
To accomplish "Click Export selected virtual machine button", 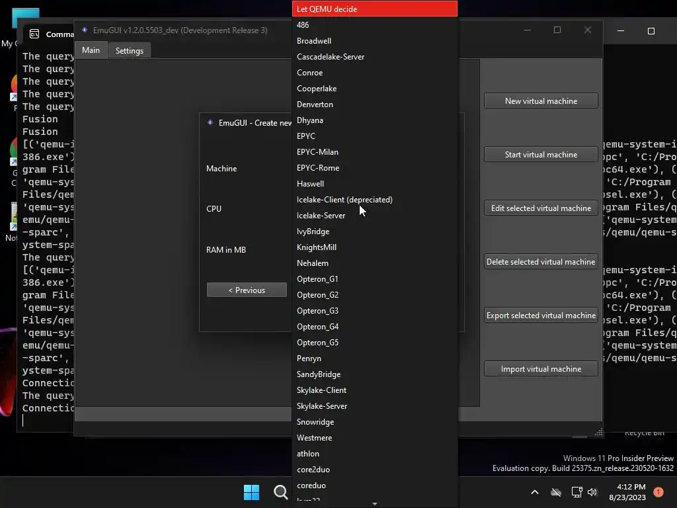I will 541,316.
